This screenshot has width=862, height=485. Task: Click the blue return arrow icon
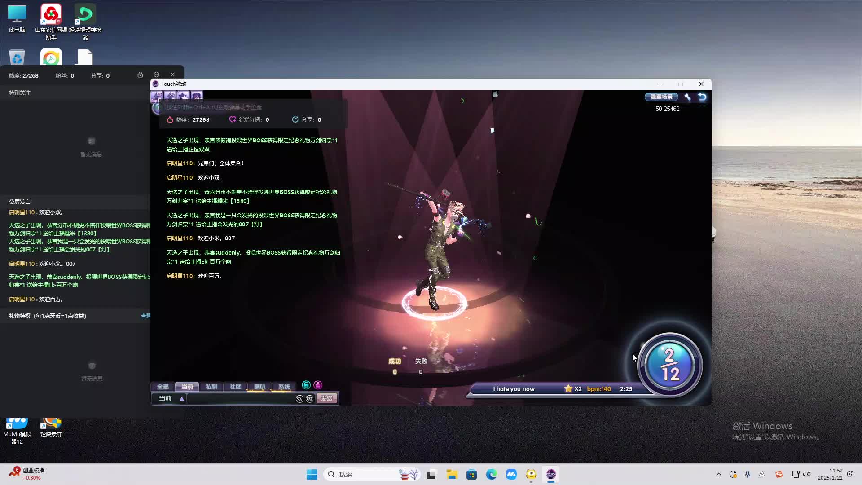[702, 97]
